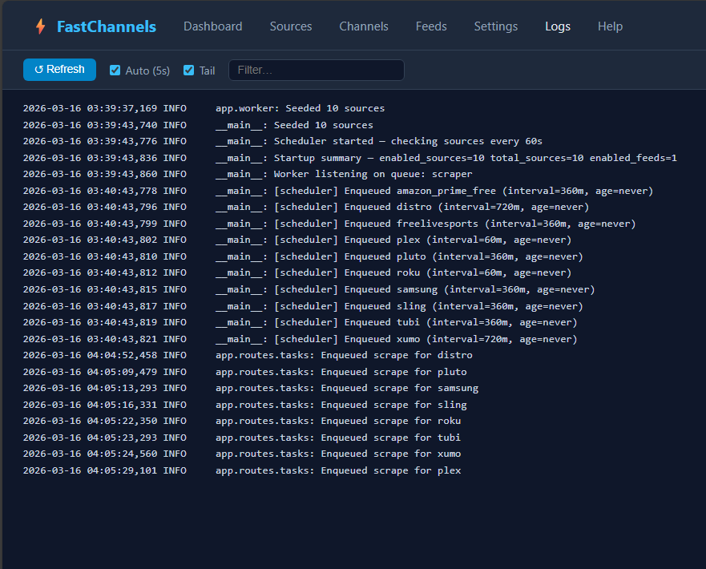The height and width of the screenshot is (569, 706).
Task: Focus the Filter text field
Action: (316, 71)
